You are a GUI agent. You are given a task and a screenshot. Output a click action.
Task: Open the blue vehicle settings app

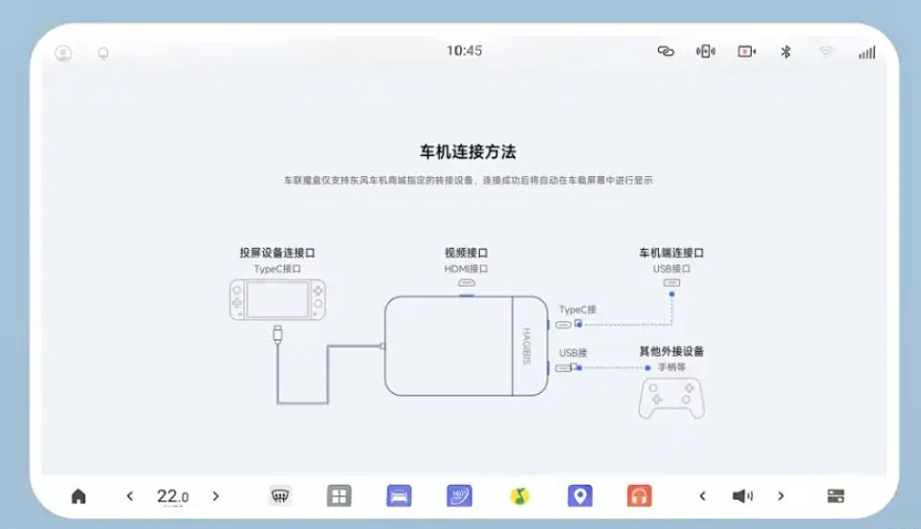point(399,496)
